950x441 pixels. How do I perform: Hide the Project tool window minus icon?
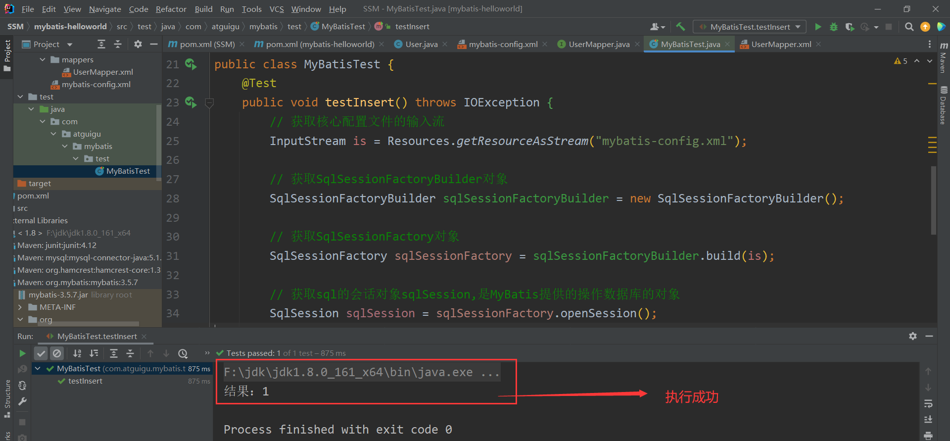click(154, 44)
